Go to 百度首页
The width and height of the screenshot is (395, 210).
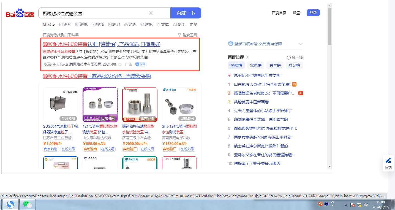279,13
